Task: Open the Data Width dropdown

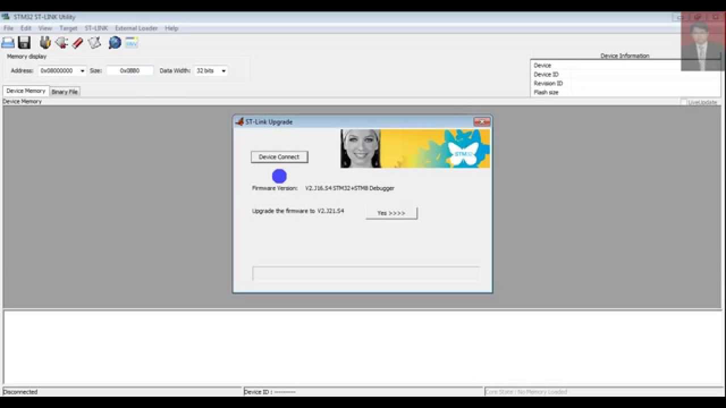Action: (x=223, y=71)
